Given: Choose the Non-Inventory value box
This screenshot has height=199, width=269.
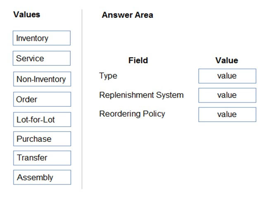Looking at the screenshot, I should pyautogui.click(x=42, y=79).
